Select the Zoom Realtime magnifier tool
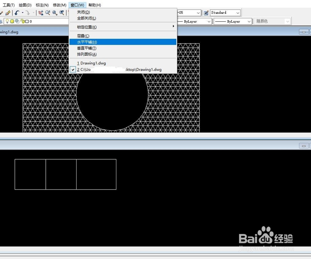Viewport: 311px width, 259px height. click(x=48, y=13)
